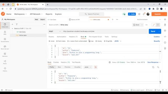The image size is (168, 94).
Task: Click the collections filter icon
Action: tap(17, 24)
